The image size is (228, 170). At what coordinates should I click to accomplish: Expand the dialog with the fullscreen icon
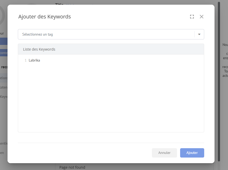pos(192,17)
